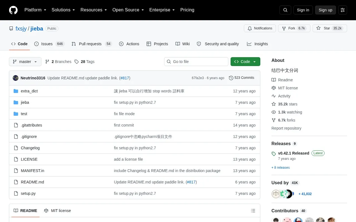Click the GitHub logo icon

point(13,10)
